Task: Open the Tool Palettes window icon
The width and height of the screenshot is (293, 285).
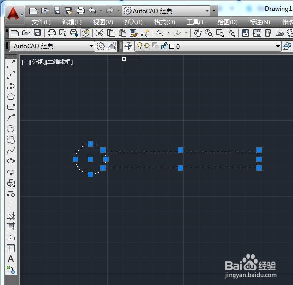Action: (x=268, y=33)
